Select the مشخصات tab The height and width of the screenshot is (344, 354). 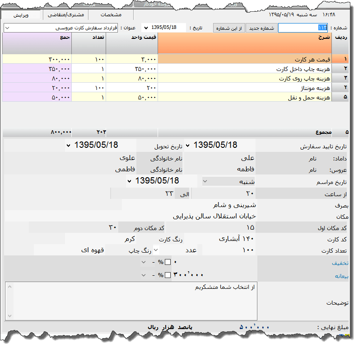pos(111,15)
